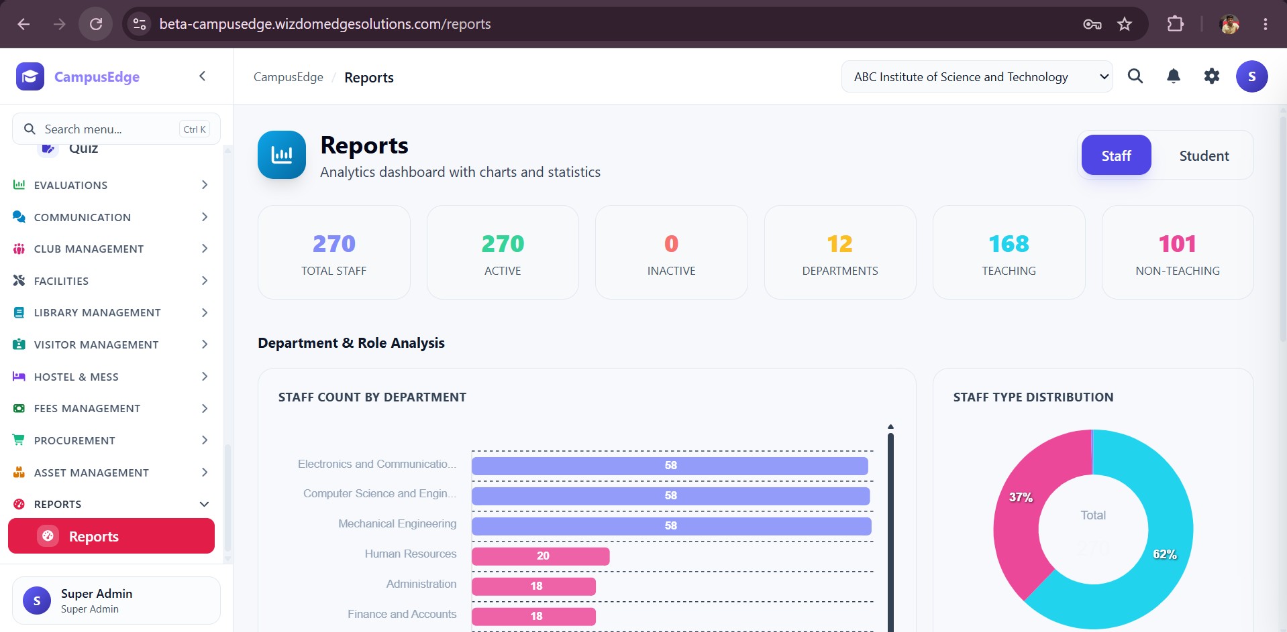Collapse the Reports section chevron
Screen dimensions: 1287x632
[x=205, y=504]
